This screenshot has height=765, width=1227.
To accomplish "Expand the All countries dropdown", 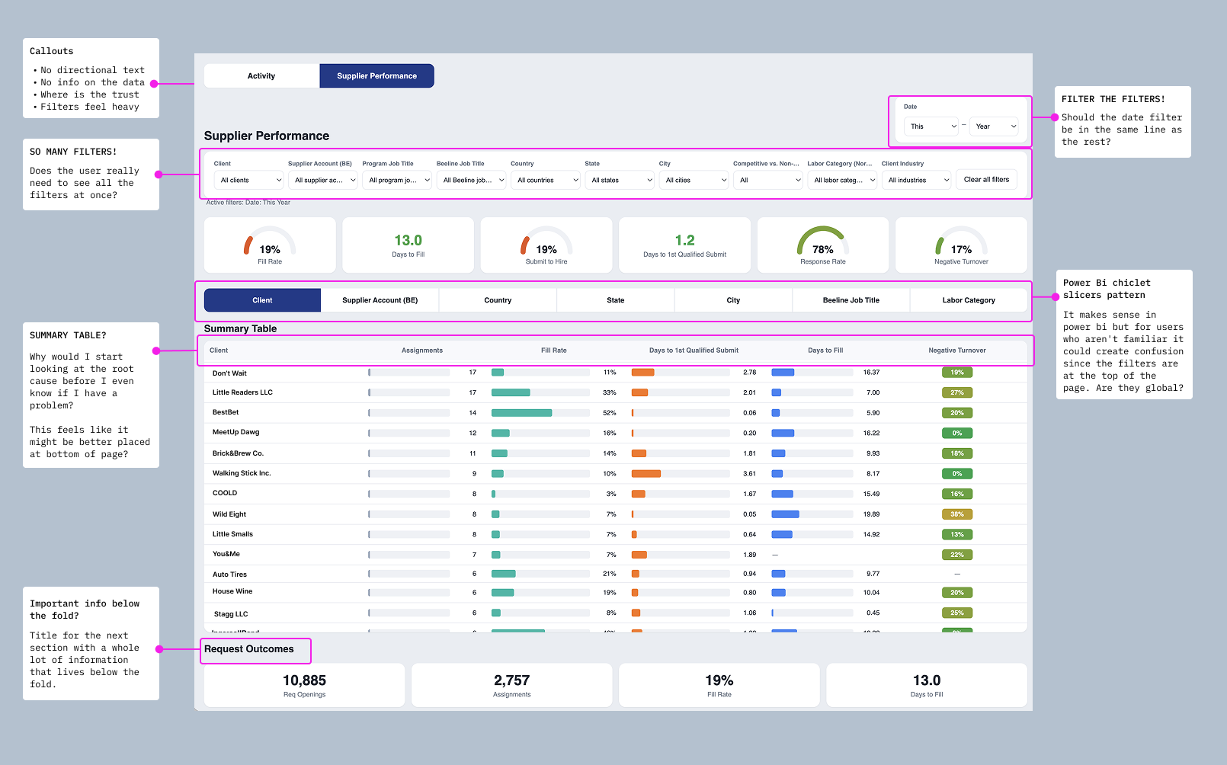I will point(546,181).
